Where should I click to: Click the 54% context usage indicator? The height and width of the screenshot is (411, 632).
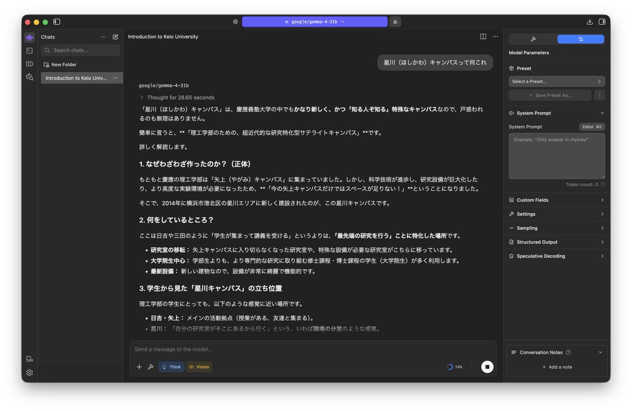(455, 366)
